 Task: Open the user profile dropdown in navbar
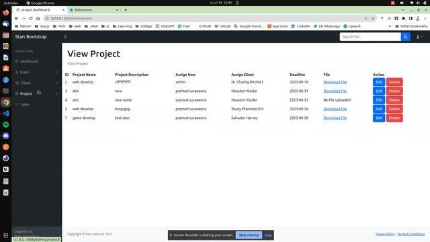(x=419, y=37)
